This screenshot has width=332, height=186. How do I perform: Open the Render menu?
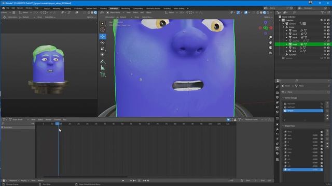pos(20,8)
